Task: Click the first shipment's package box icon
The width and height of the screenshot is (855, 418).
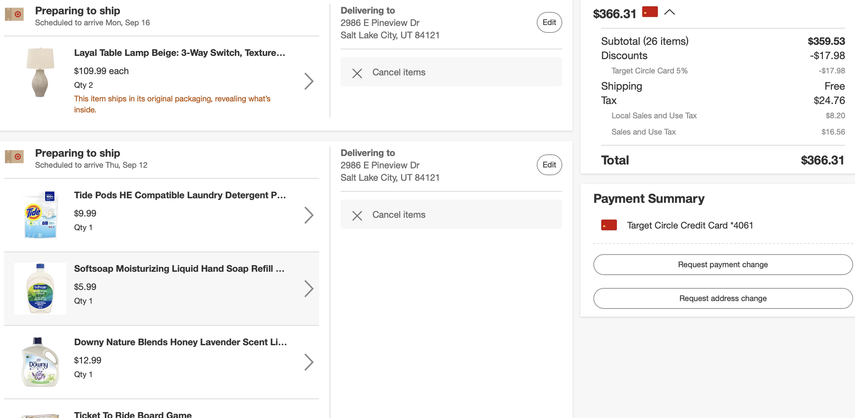Action: [14, 14]
